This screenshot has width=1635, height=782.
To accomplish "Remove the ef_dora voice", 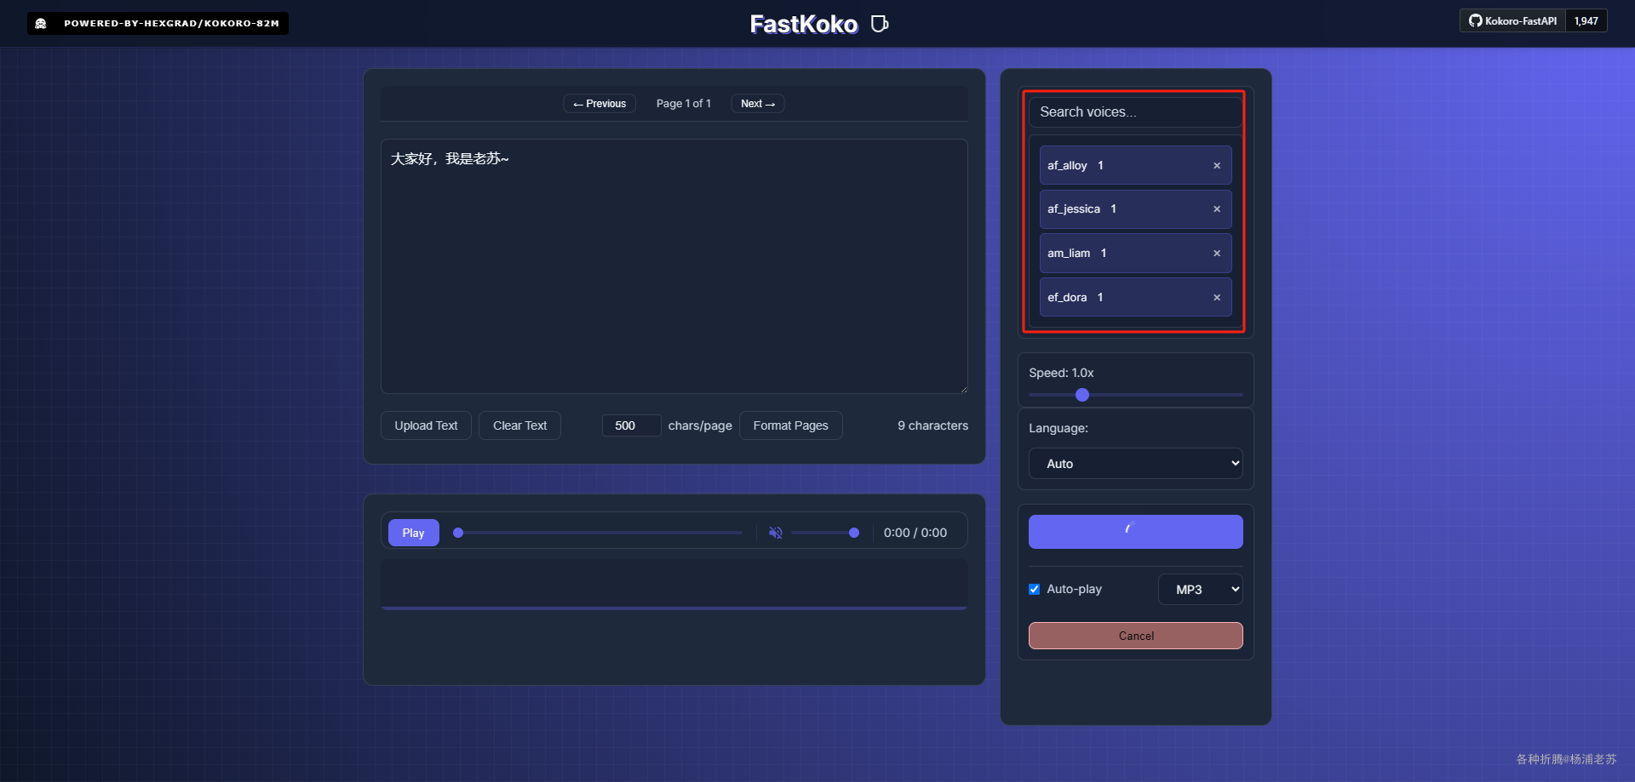I will [x=1217, y=298].
